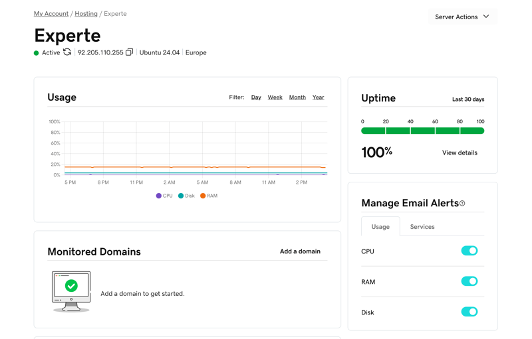The image size is (532, 339).
Task: Filter usage chart by Week
Action: pos(275,98)
